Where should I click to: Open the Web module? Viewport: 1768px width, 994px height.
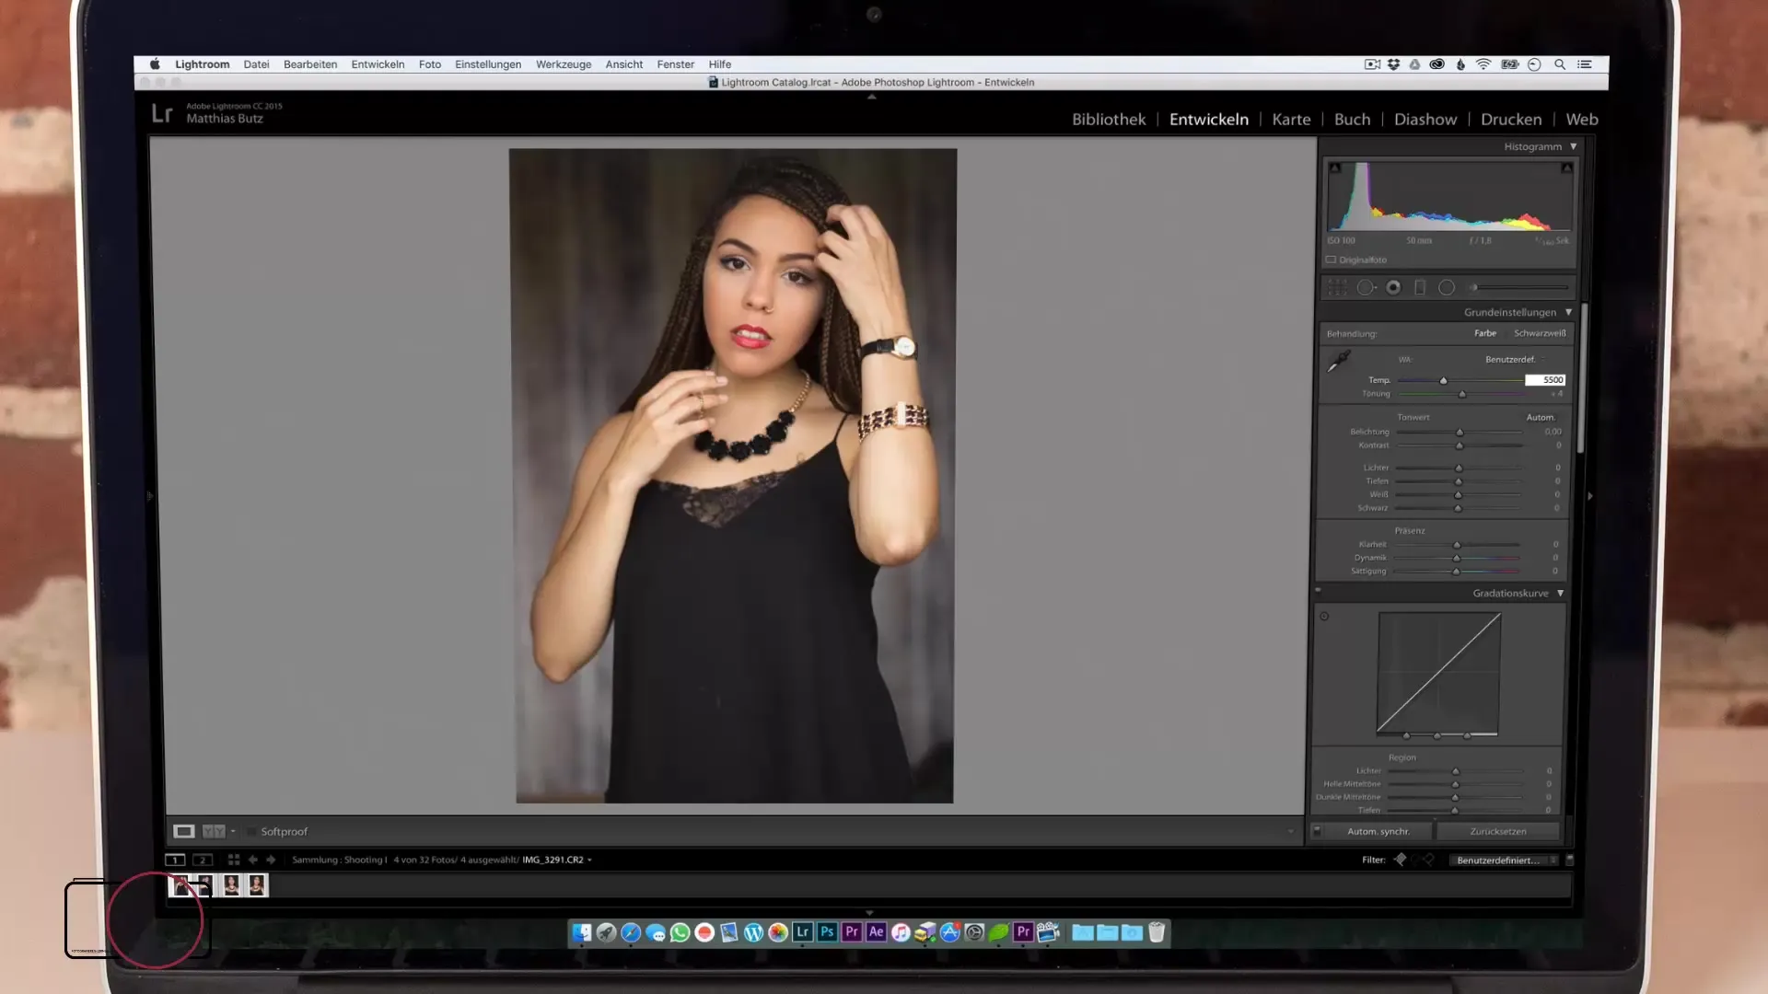click(1582, 120)
